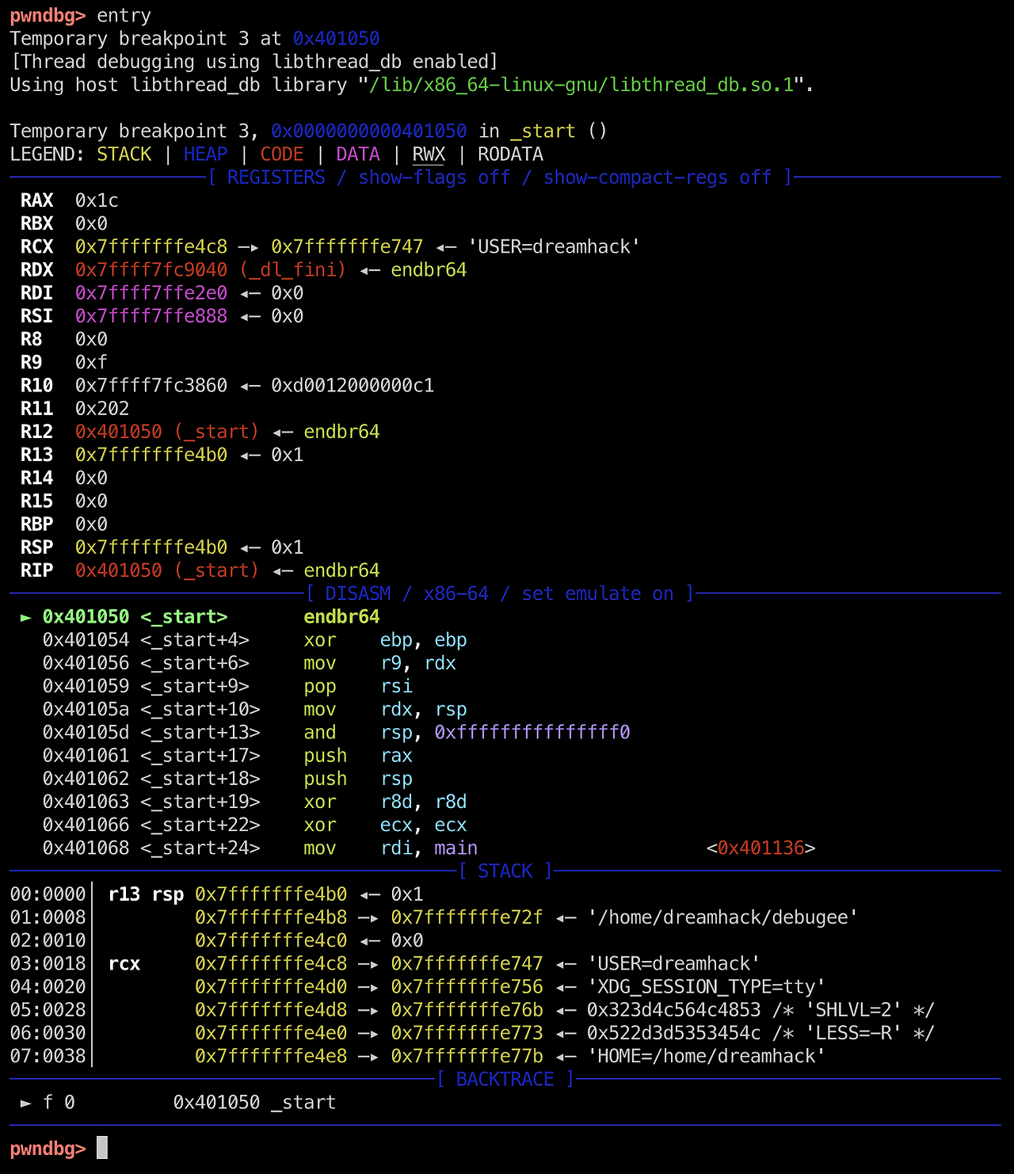The height and width of the screenshot is (1174, 1014).
Task: Click the 0x7fffffffe747 pointer on the RCX register line
Action: click(347, 247)
